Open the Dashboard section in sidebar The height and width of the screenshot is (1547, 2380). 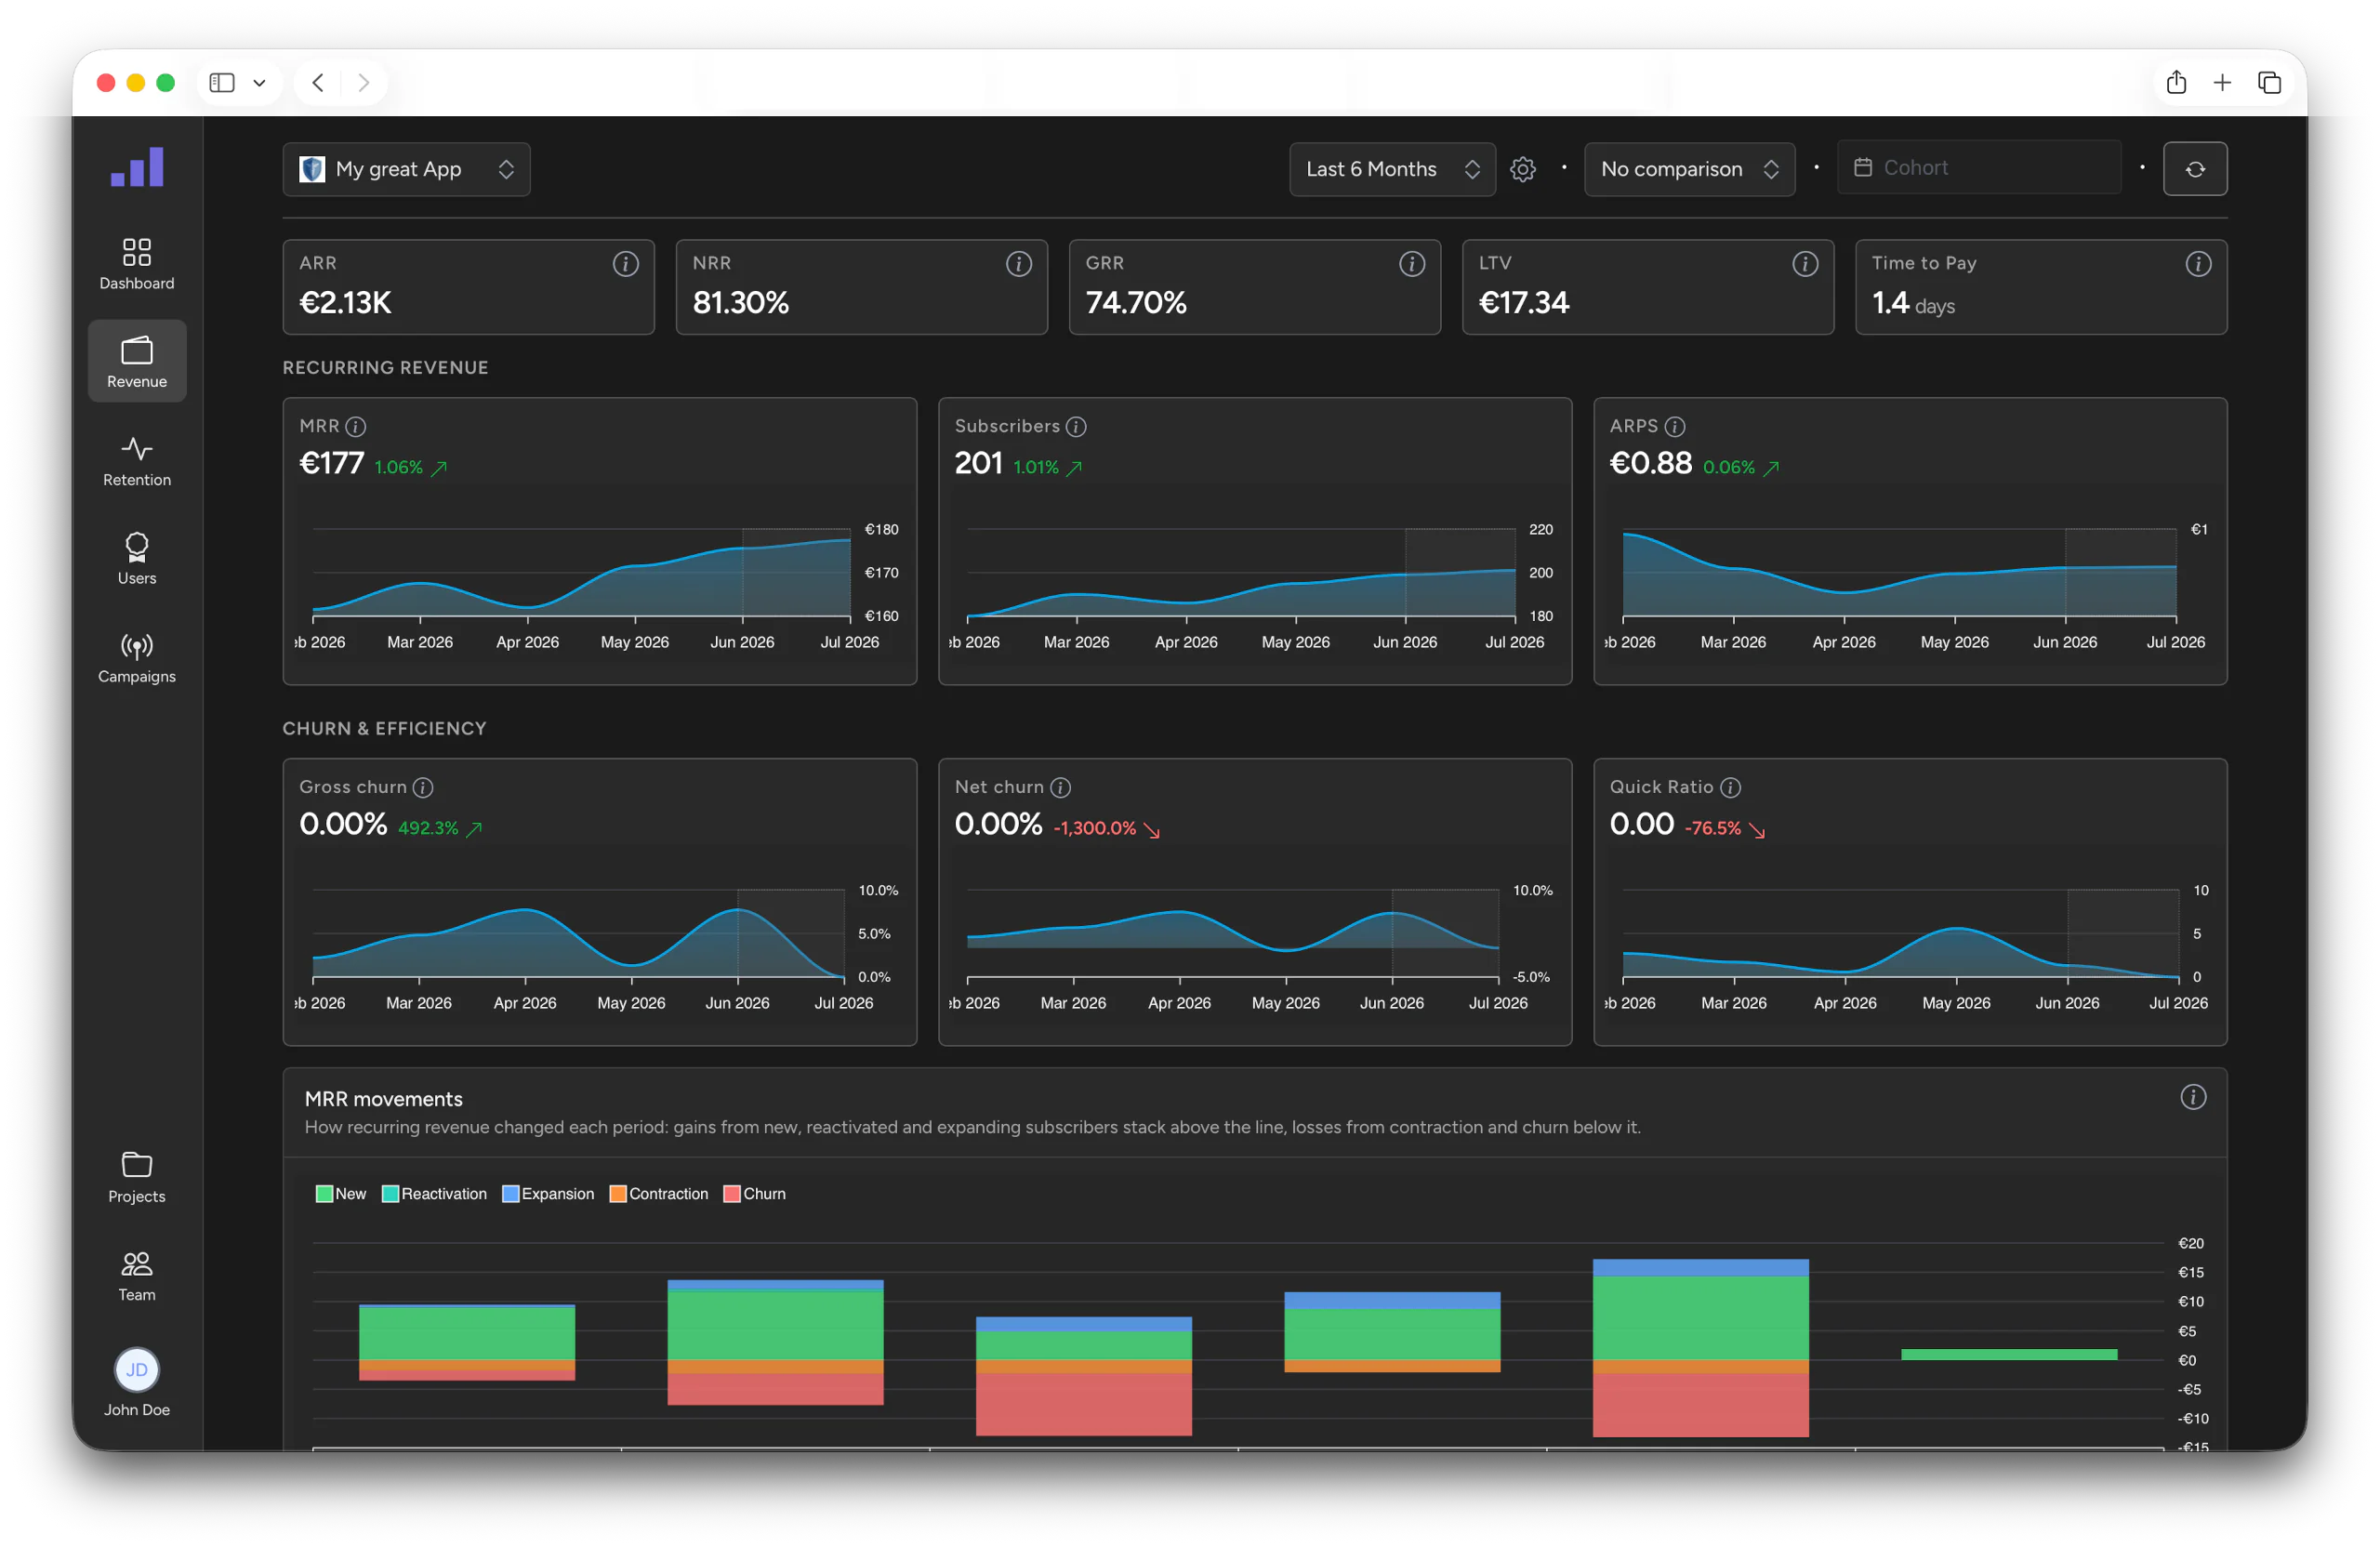pos(137,263)
